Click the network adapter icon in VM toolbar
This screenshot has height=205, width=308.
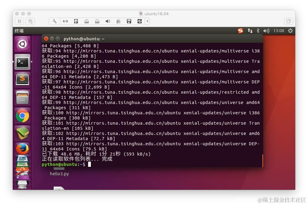[x=65, y=21]
